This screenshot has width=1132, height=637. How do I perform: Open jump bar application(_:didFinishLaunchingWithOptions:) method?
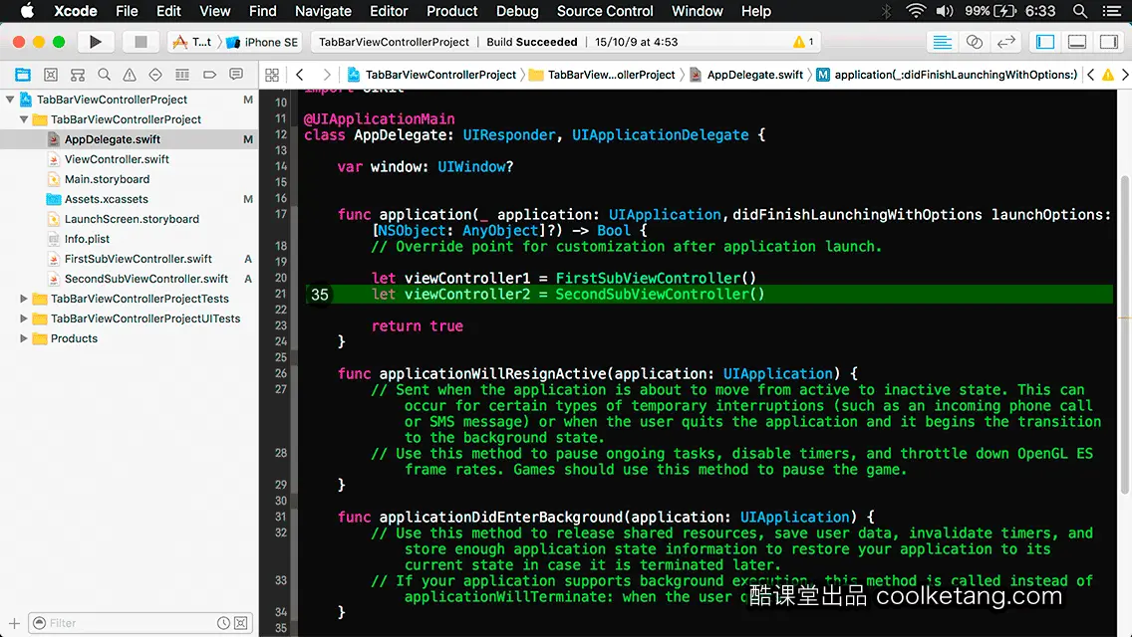point(947,75)
